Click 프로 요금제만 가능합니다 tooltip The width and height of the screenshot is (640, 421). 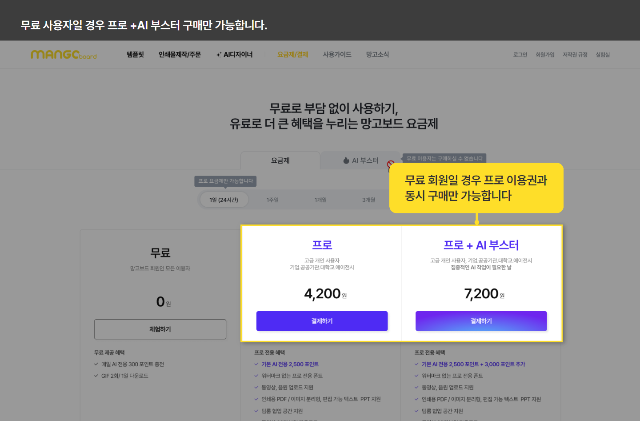(225, 181)
